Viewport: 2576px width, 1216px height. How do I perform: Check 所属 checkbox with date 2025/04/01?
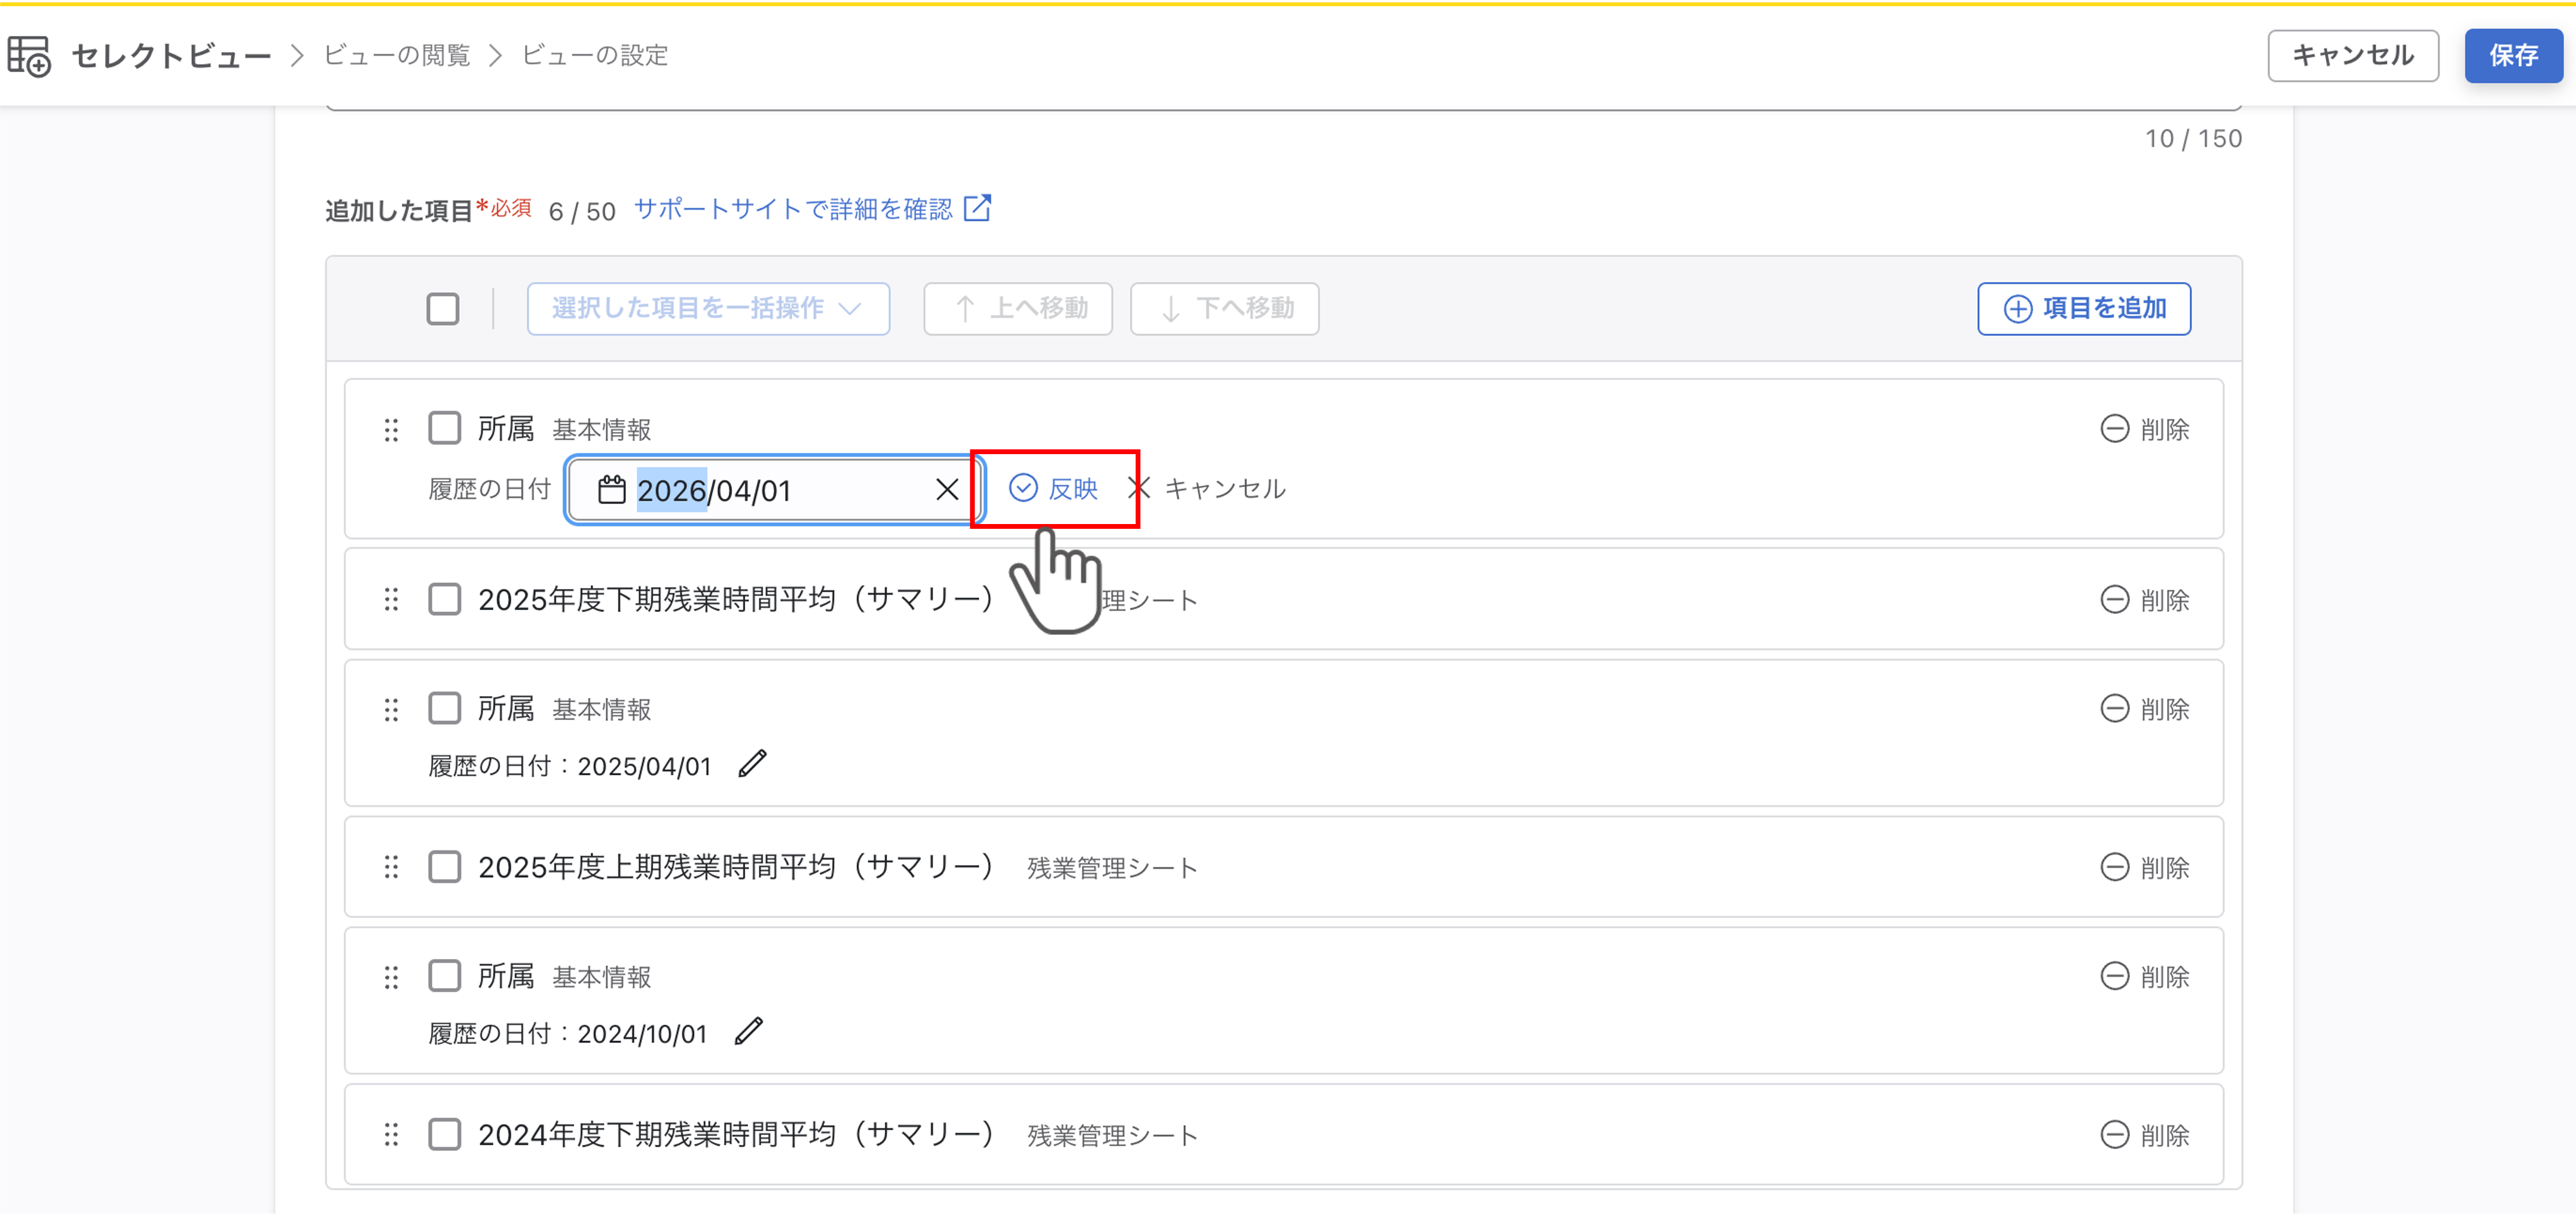coord(444,707)
